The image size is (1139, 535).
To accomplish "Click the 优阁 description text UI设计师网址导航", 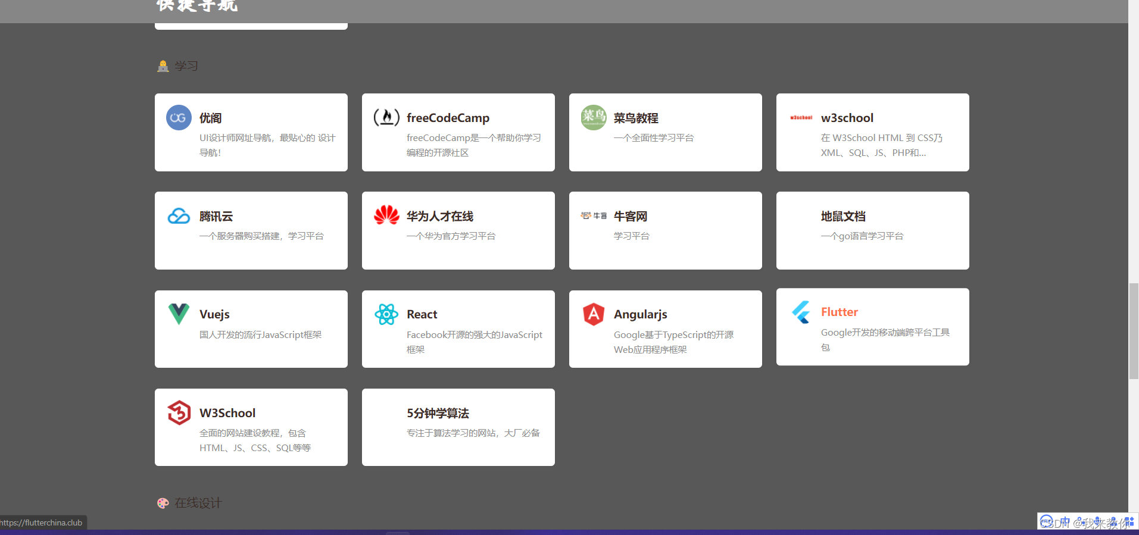I will pos(267,145).
